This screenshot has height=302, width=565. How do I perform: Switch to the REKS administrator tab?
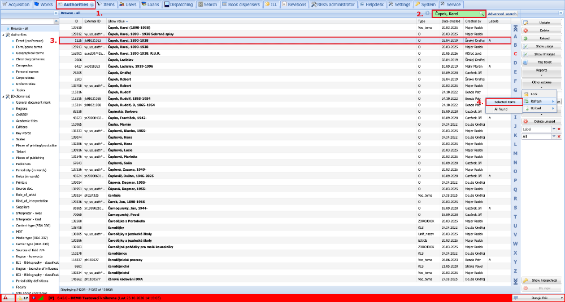tap(333, 5)
